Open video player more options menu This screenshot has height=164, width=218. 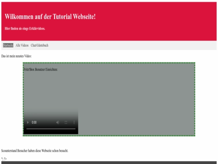[x=74, y=122]
